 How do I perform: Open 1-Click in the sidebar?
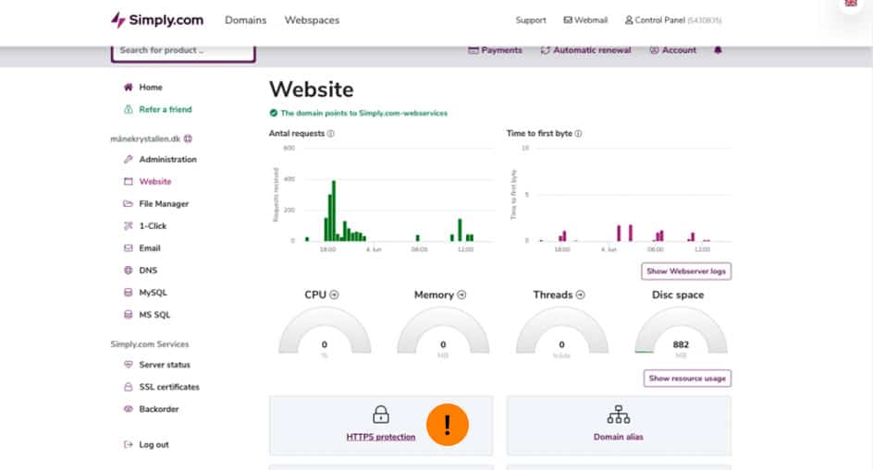coord(153,226)
